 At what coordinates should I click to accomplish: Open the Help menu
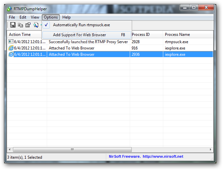tap(66, 17)
